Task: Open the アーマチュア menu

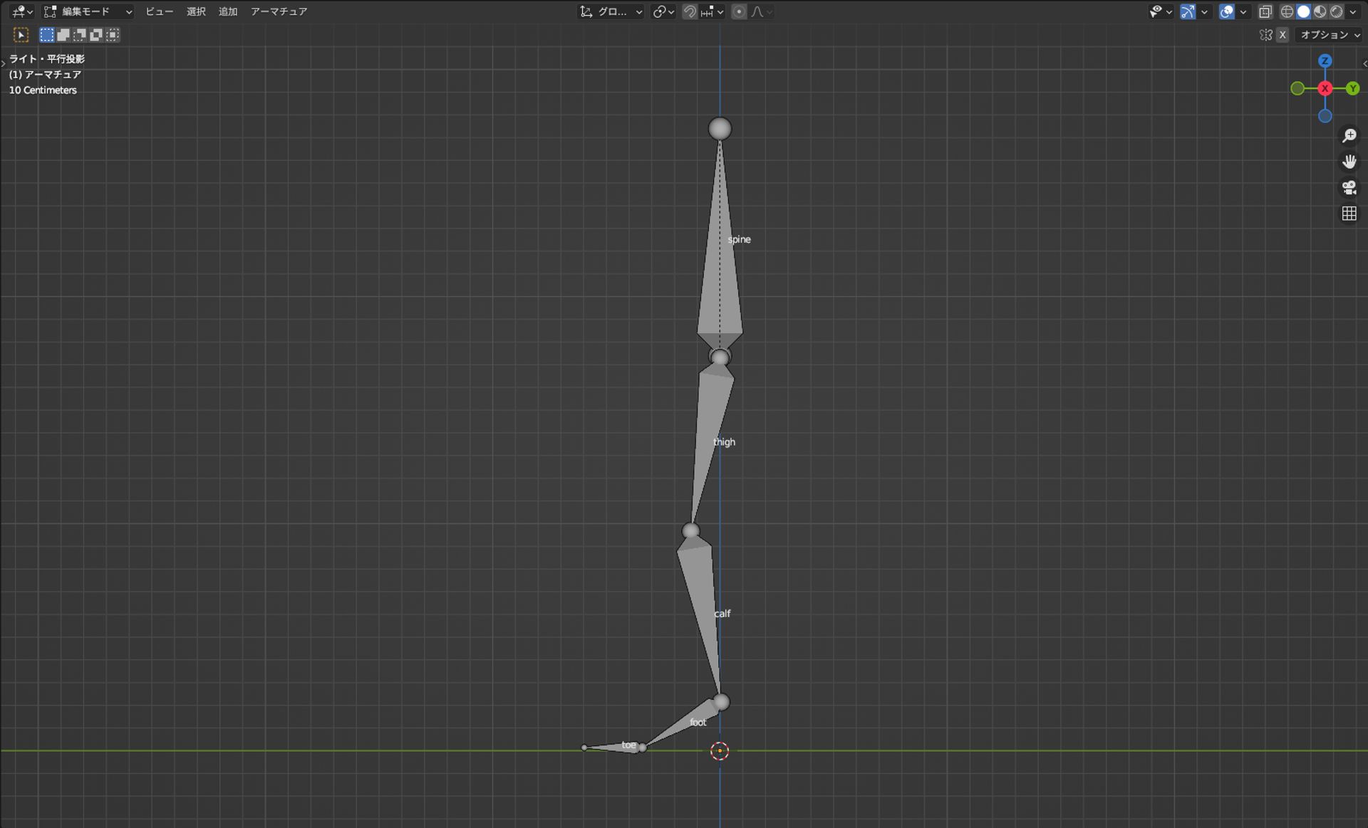Action: click(x=279, y=11)
